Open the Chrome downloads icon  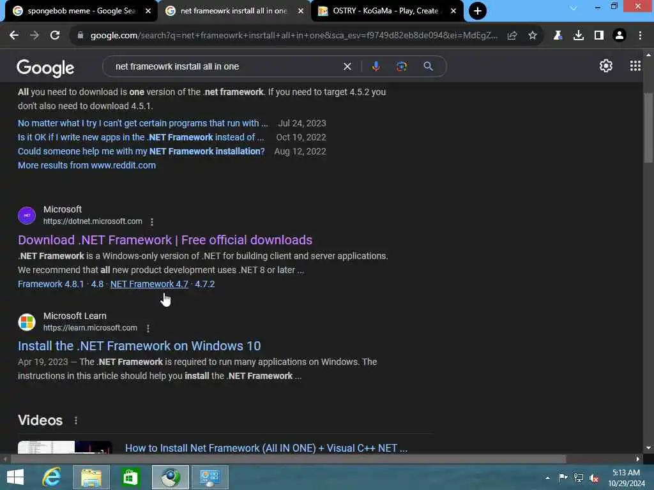tap(578, 36)
